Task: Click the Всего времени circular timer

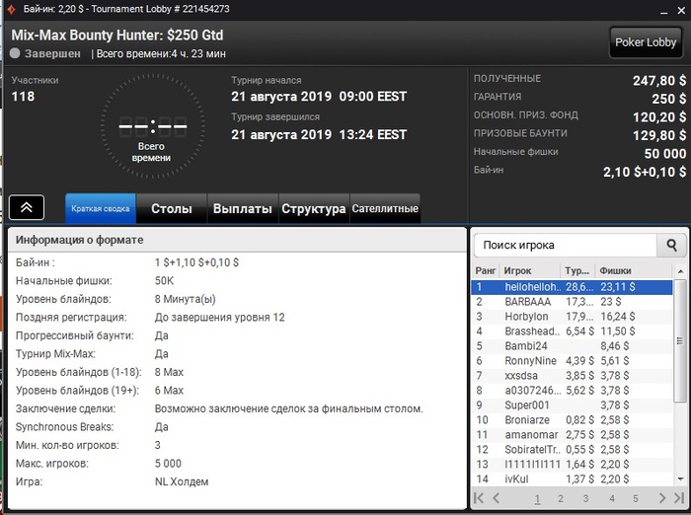Action: pyautogui.click(x=152, y=126)
